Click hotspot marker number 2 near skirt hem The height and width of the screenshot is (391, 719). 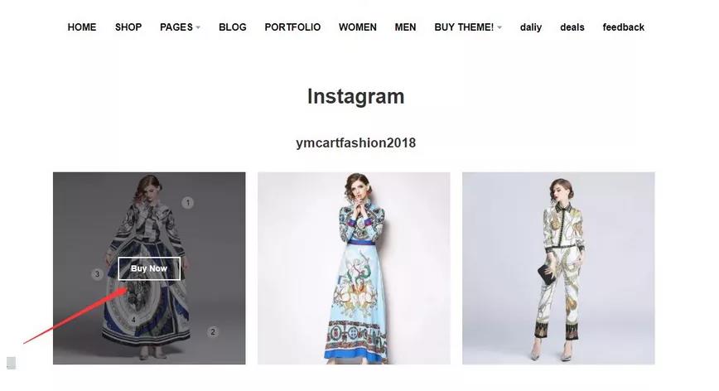212,331
